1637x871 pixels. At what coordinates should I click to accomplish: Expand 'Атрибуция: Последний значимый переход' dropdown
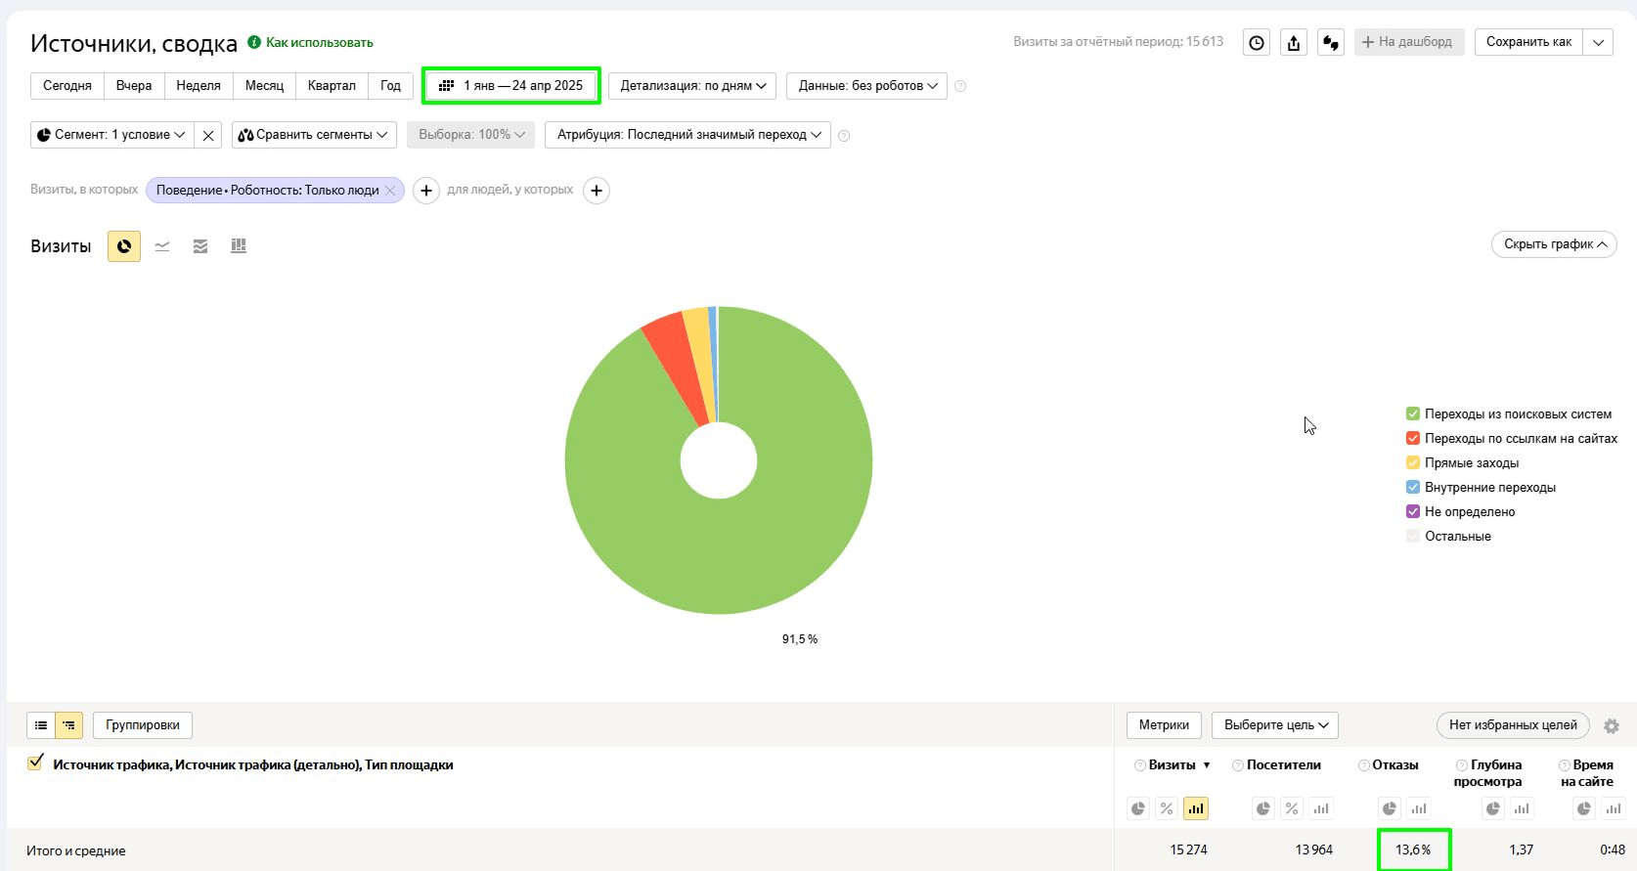click(688, 135)
